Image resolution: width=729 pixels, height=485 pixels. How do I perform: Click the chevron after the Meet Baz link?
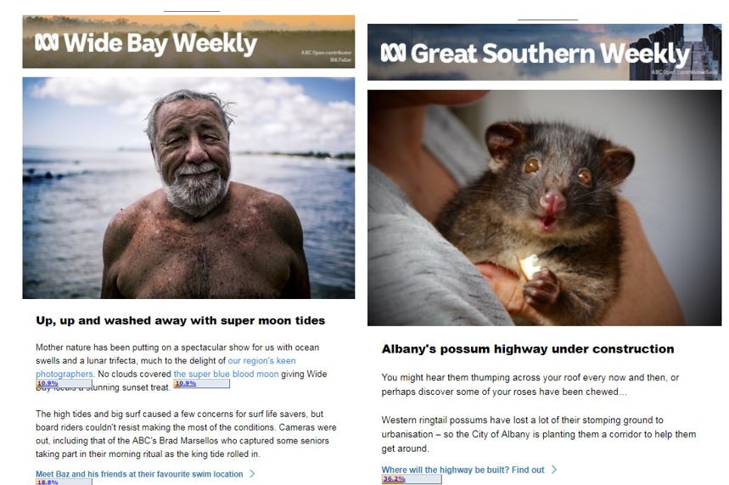252,474
